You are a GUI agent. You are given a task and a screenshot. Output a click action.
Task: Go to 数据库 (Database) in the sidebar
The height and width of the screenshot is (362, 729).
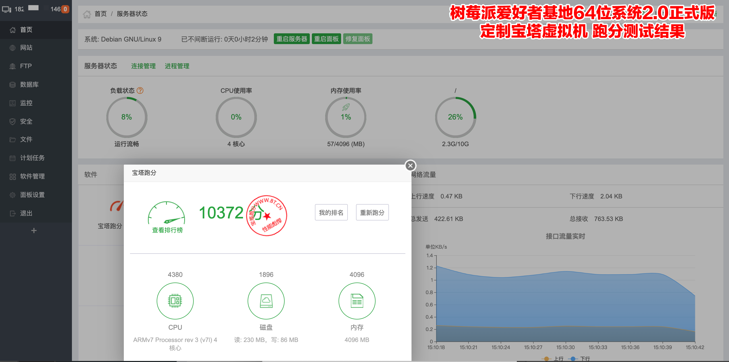click(x=29, y=84)
